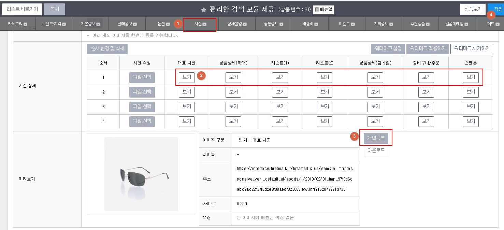Screen dimensions: 504x230
Task: View row 1 스크롤 image
Action: pyautogui.click(x=471, y=77)
